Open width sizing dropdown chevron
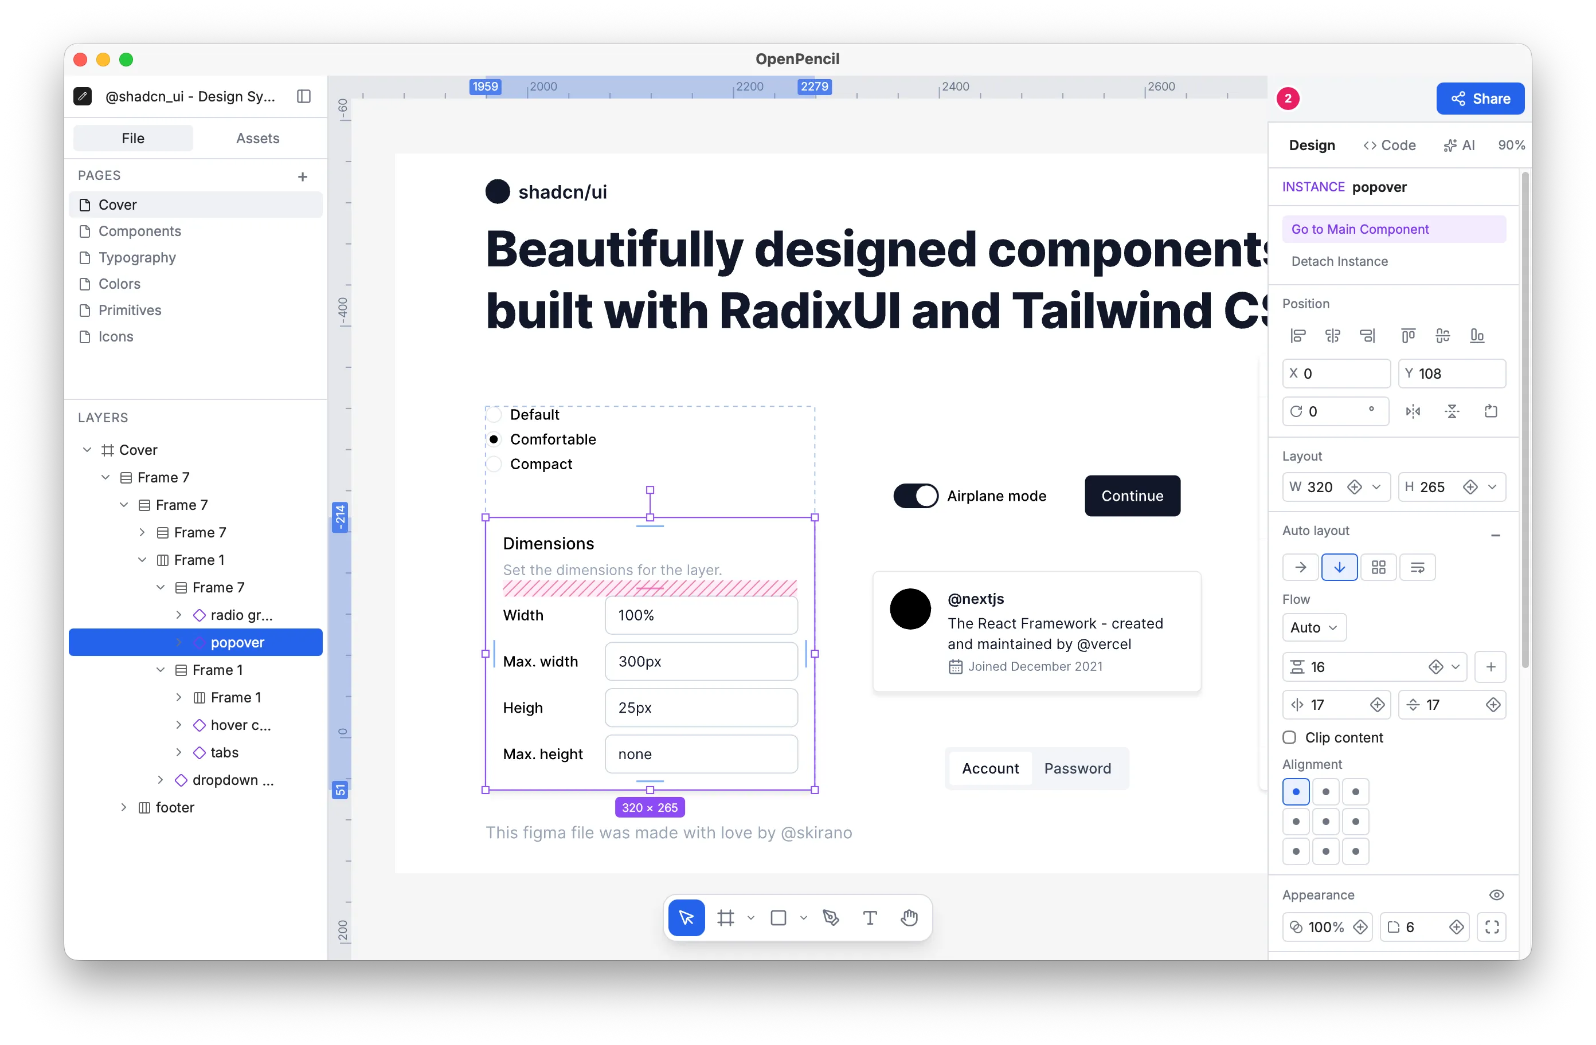This screenshot has width=1596, height=1045. click(1376, 488)
